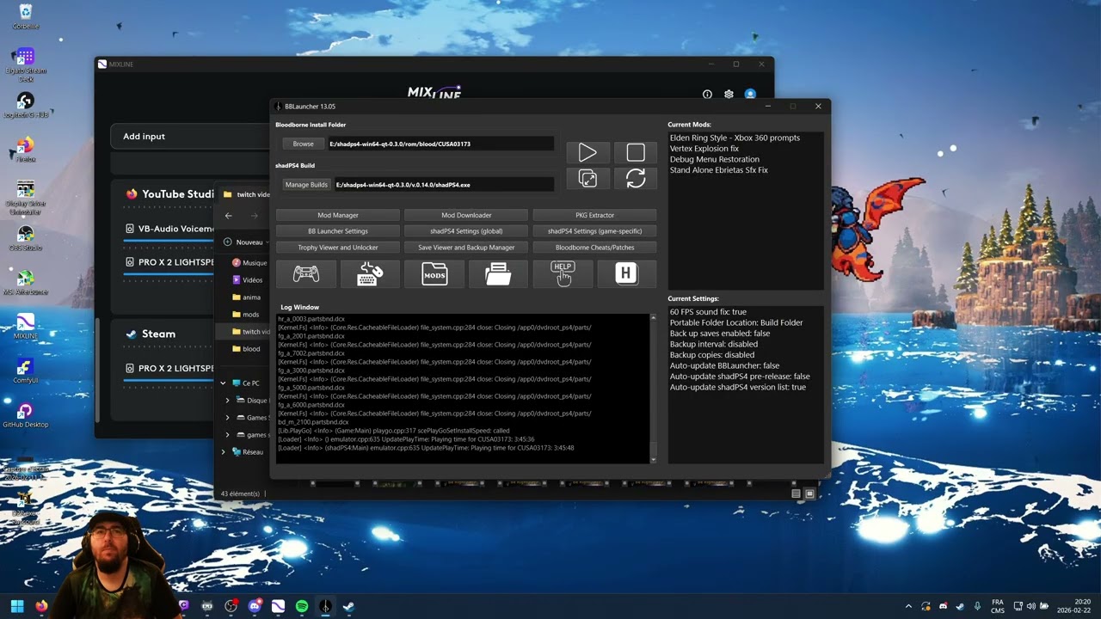Click the white H icon button
1101x619 pixels.
(x=626, y=274)
